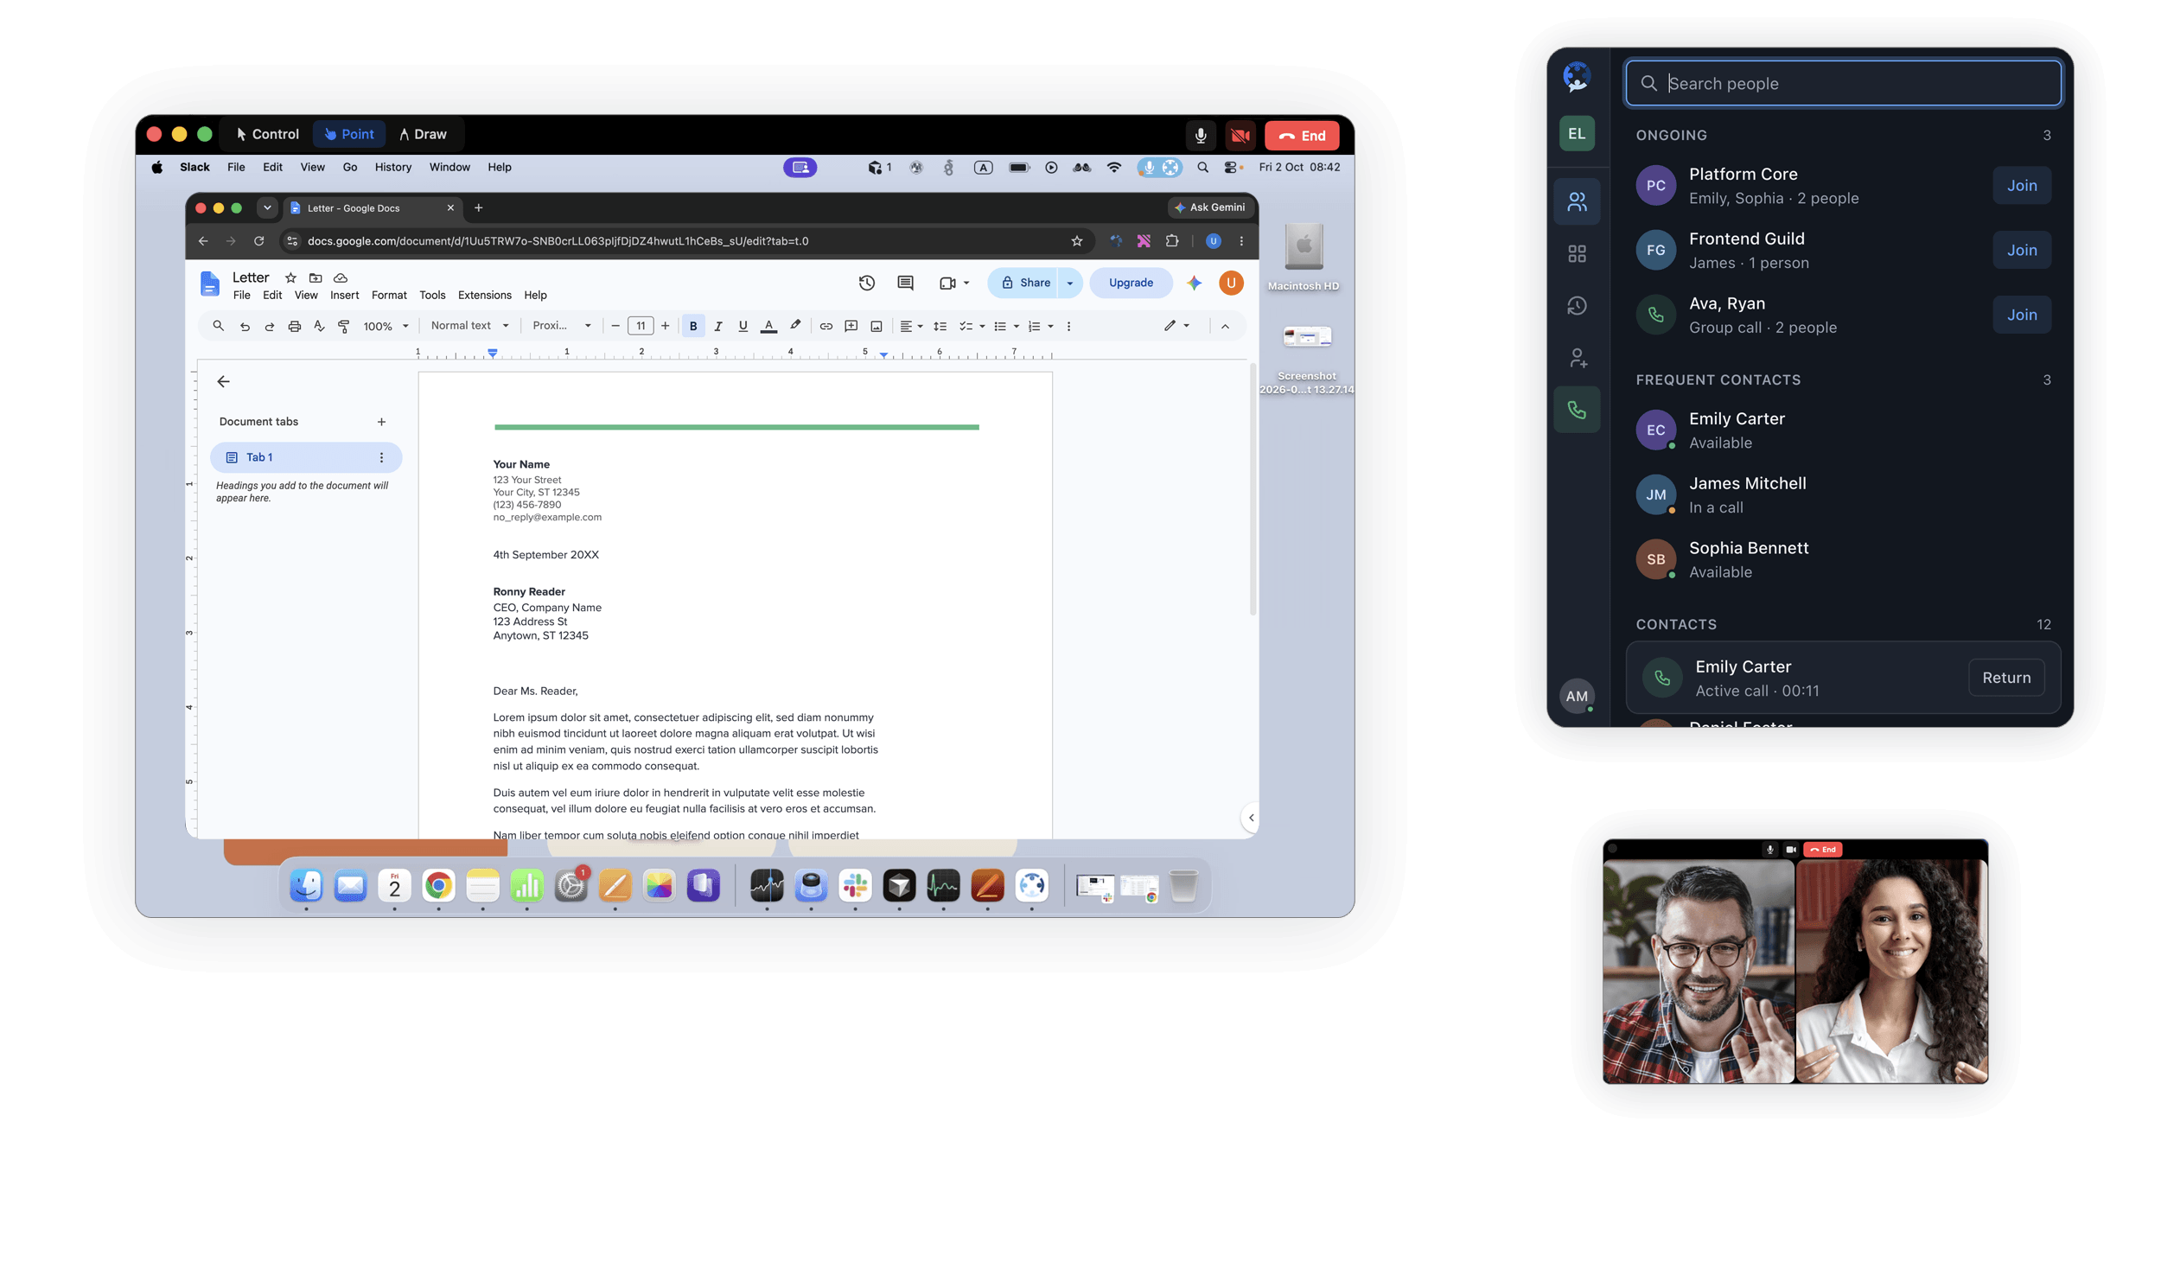The width and height of the screenshot is (2161, 1262).
Task: Switch to Control mode
Action: tap(267, 134)
